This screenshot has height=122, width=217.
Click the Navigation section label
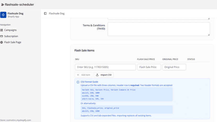(6, 25)
